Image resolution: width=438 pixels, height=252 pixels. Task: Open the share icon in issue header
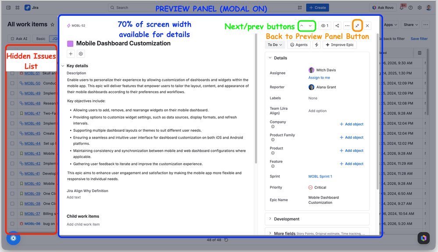[337, 26]
